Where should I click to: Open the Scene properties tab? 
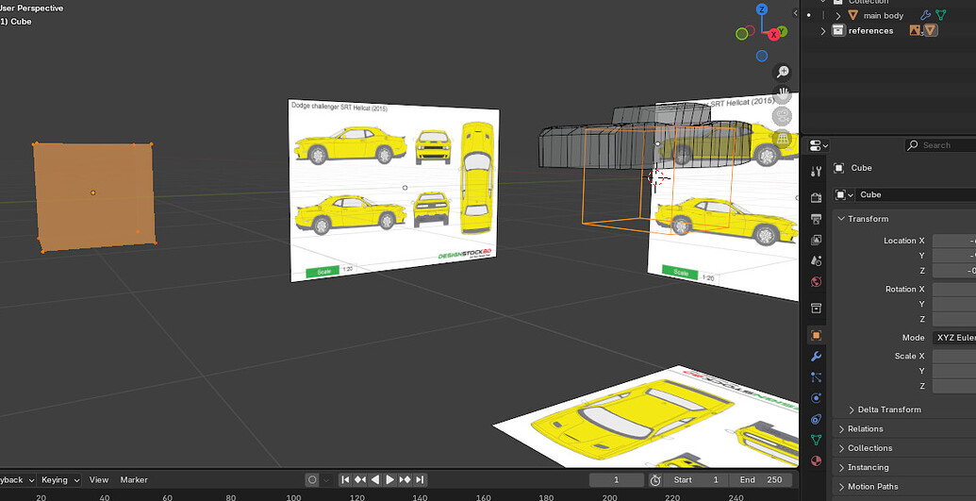pos(816,260)
